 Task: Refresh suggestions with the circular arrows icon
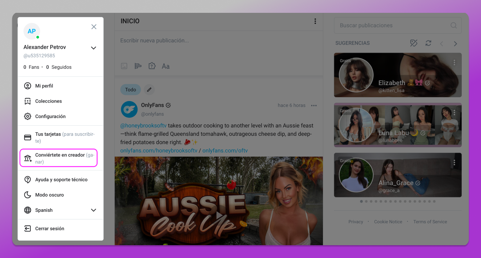[428, 43]
